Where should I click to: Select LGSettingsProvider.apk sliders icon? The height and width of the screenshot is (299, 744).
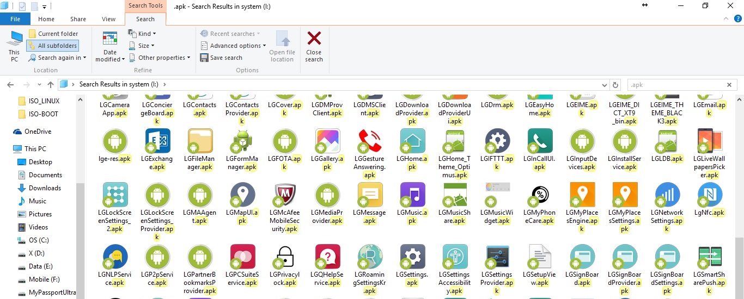click(x=497, y=257)
